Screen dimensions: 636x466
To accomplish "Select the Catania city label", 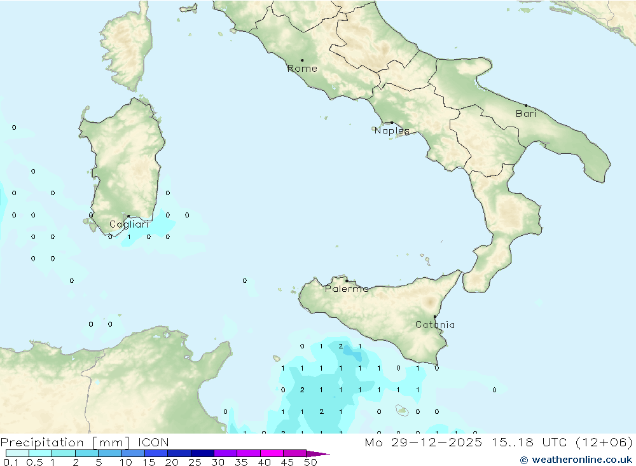I will (435, 325).
